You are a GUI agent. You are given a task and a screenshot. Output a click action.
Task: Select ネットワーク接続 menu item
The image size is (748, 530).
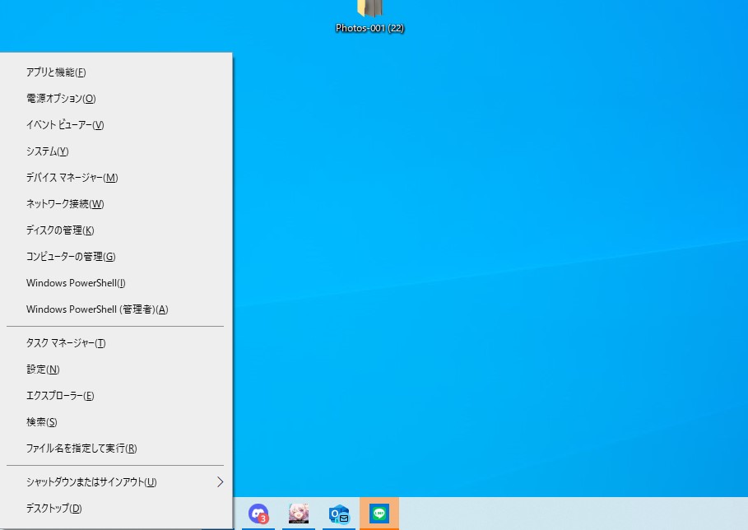[65, 204]
